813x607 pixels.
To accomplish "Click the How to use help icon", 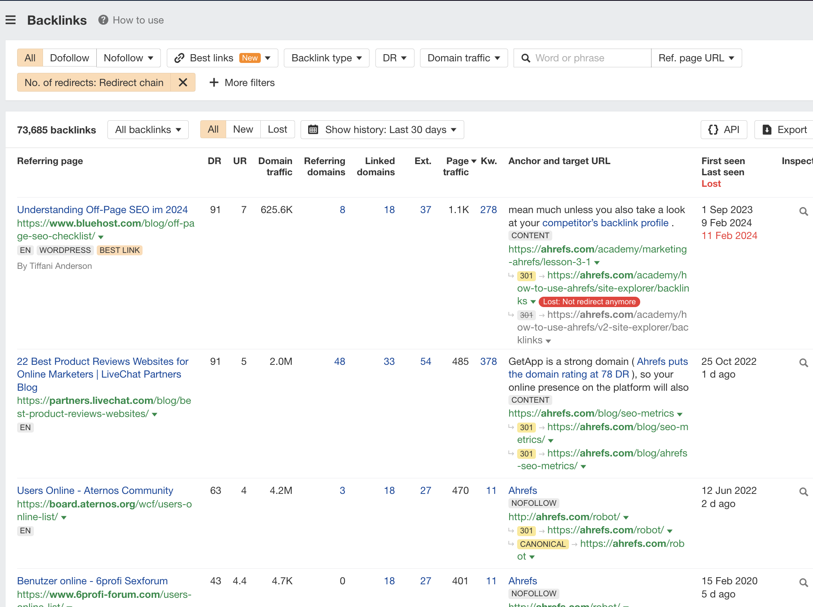I will tap(103, 20).
